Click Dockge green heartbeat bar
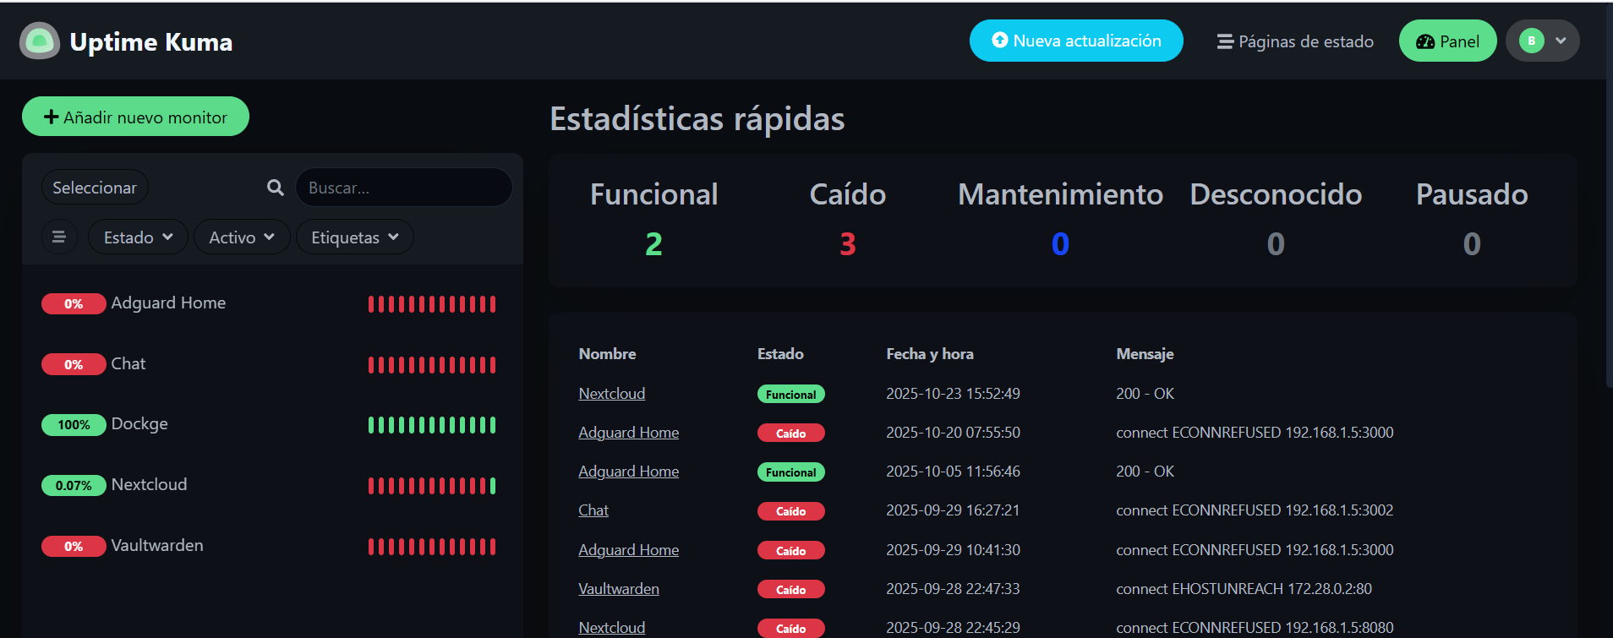 pyautogui.click(x=432, y=425)
